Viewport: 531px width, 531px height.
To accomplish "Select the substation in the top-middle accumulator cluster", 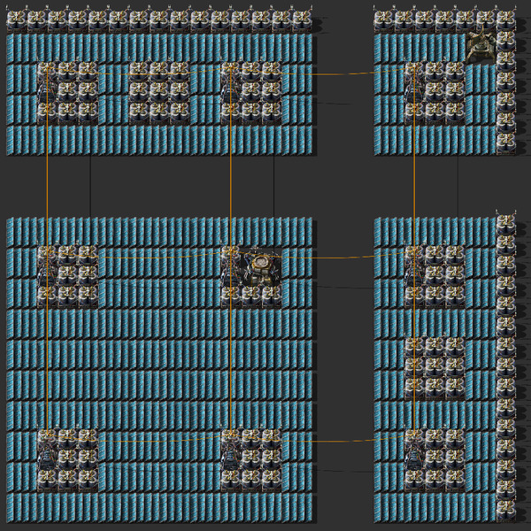I will (231, 92).
